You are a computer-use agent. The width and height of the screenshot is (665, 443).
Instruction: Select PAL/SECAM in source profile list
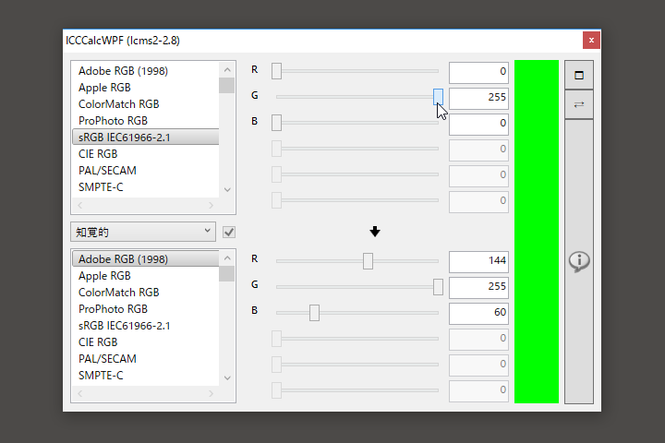point(146,170)
